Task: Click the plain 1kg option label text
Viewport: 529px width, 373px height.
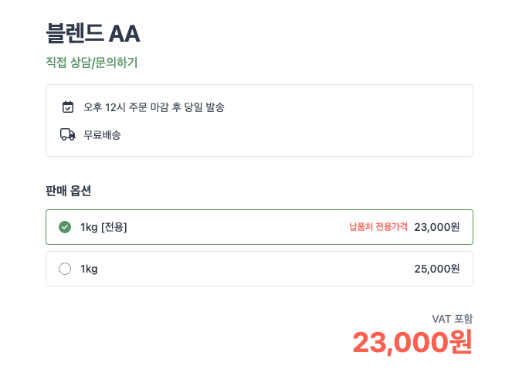Action: pyautogui.click(x=89, y=269)
